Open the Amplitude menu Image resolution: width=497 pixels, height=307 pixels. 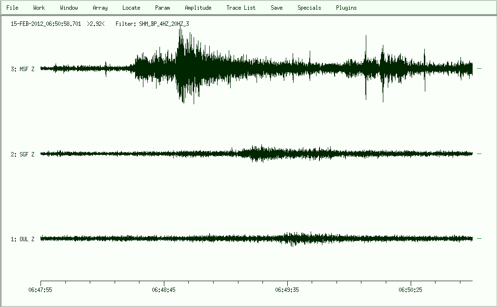coord(198,8)
